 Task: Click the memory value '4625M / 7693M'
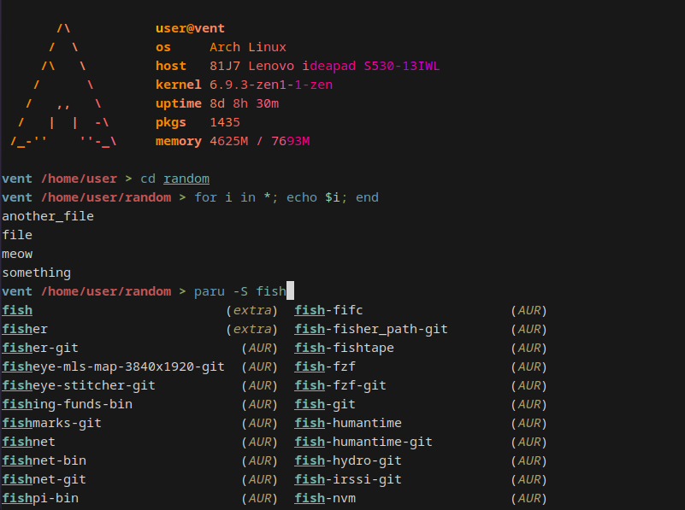(259, 141)
